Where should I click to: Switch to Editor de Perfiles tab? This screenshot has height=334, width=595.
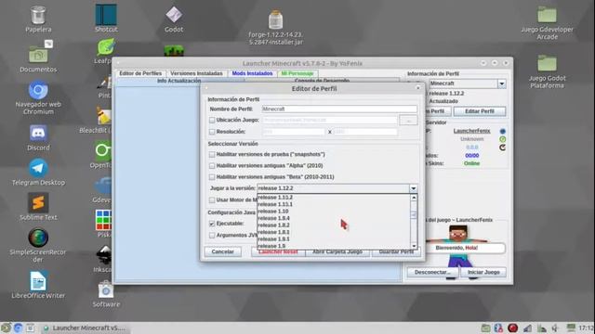(x=140, y=73)
